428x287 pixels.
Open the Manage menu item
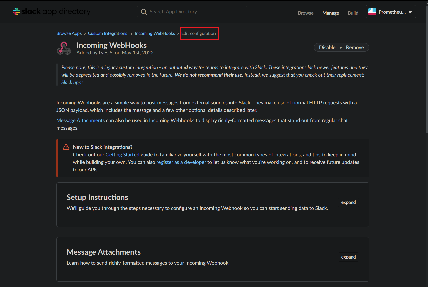331,13
